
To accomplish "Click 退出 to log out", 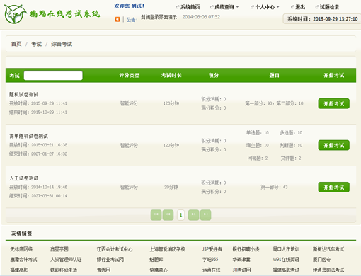I will [x=300, y=7].
